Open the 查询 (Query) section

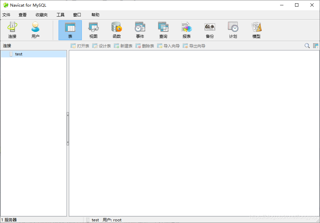click(x=163, y=30)
